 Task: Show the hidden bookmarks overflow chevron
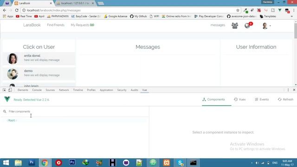pos(292,16)
